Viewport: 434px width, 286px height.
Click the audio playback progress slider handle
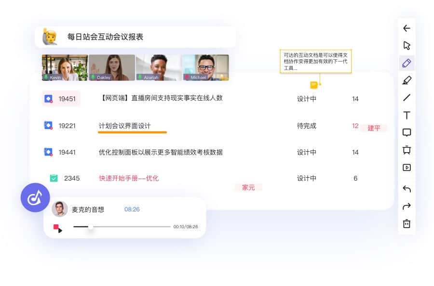click(91, 227)
